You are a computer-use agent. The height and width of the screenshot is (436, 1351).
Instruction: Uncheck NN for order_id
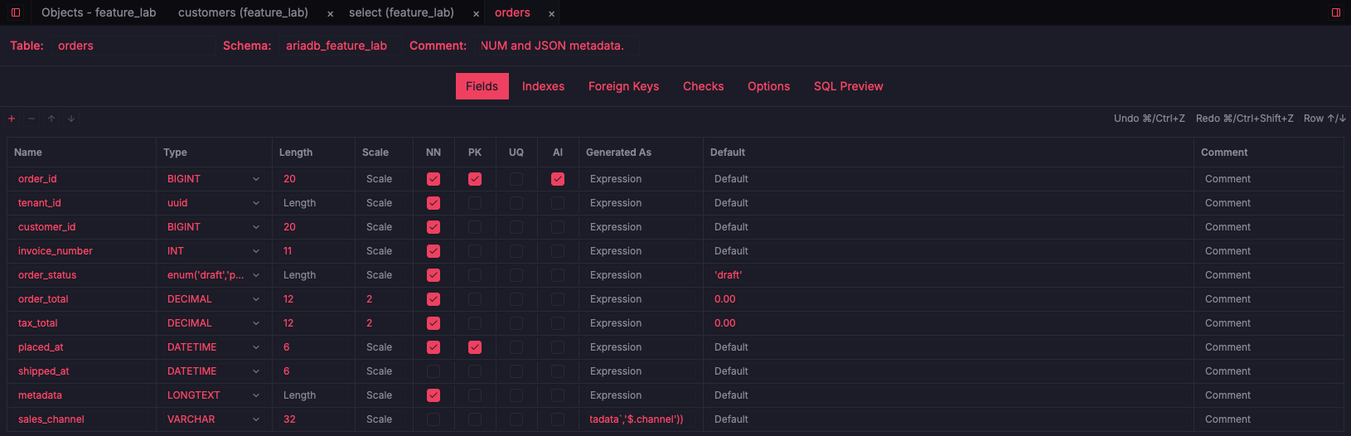click(433, 179)
